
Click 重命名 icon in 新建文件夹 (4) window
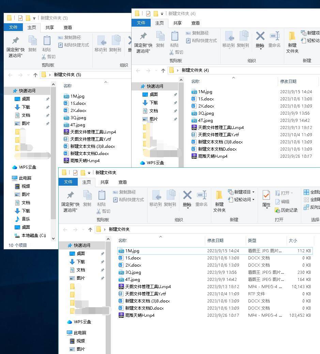[x=274, y=36]
